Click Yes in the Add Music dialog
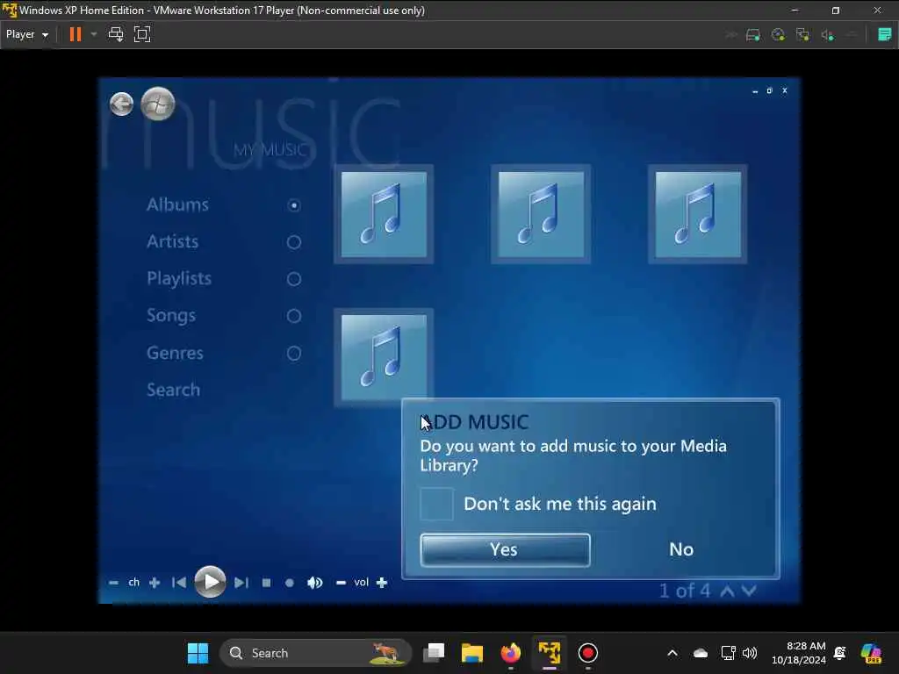The width and height of the screenshot is (899, 674). 505,549
